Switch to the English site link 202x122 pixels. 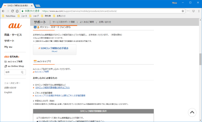[8, 92]
